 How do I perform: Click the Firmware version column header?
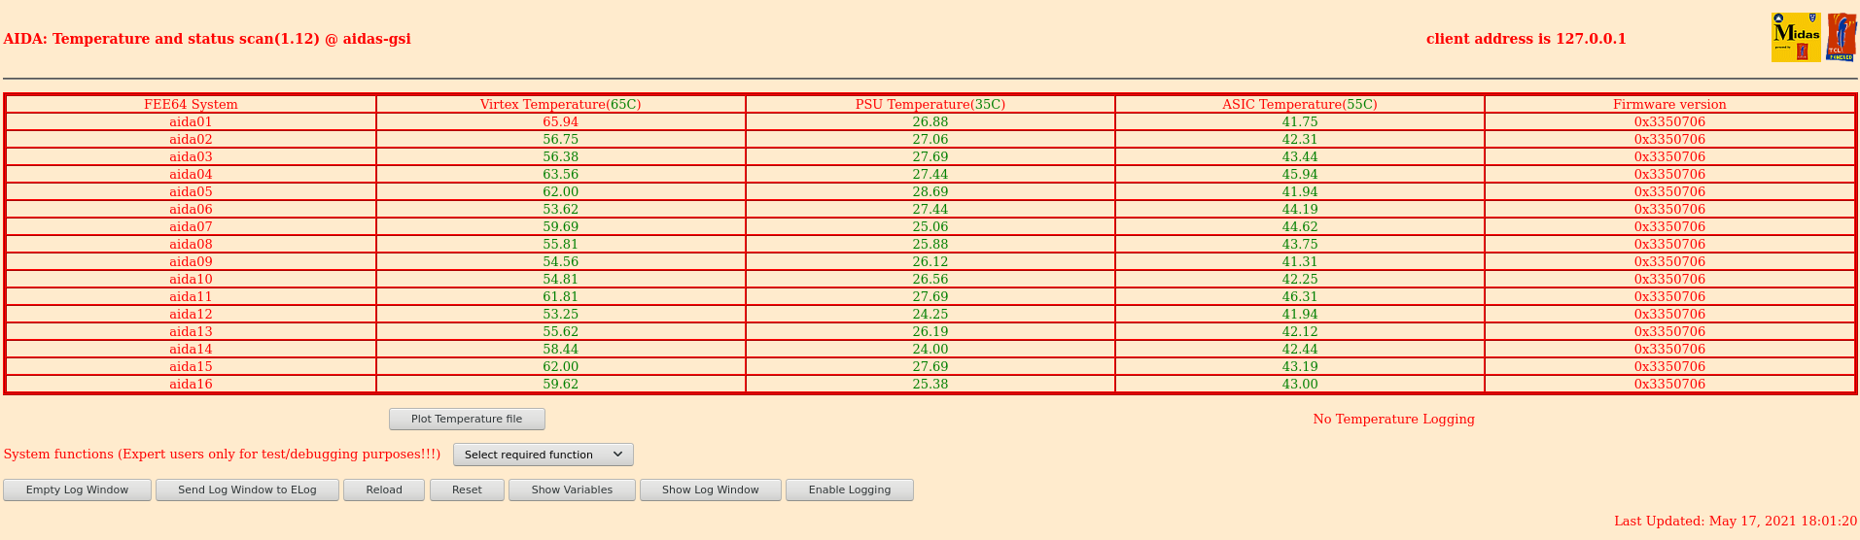tap(1669, 104)
